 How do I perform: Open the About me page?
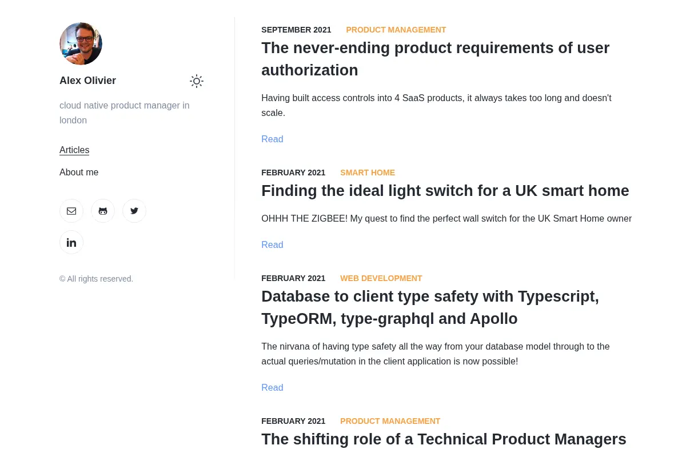click(x=79, y=173)
